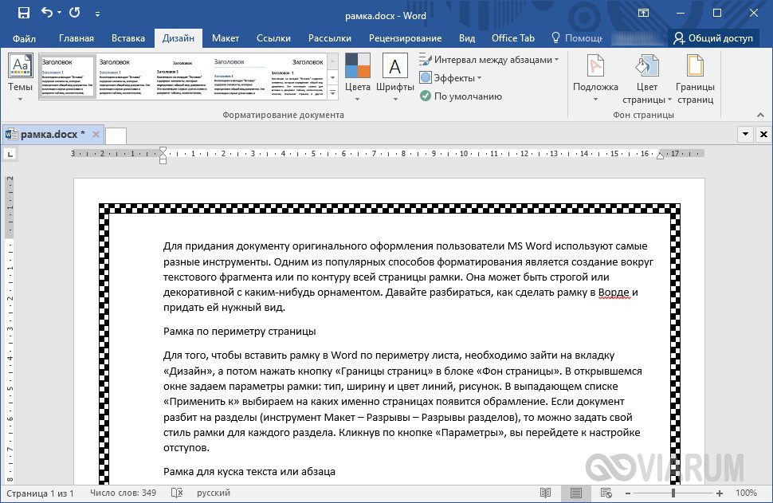The height and width of the screenshot is (503, 773).
Task: Open the Макет ribbon tab
Action: pyautogui.click(x=226, y=38)
